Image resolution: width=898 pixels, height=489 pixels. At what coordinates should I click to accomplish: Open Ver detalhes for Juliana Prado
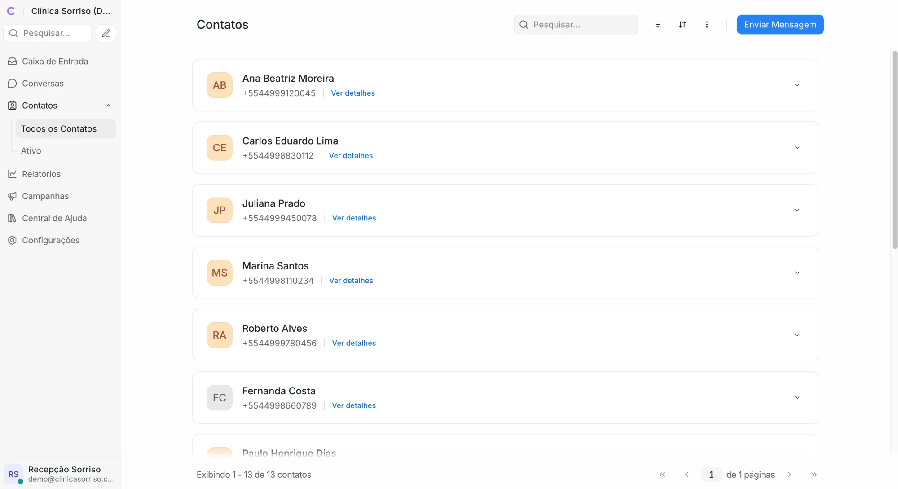click(x=354, y=218)
